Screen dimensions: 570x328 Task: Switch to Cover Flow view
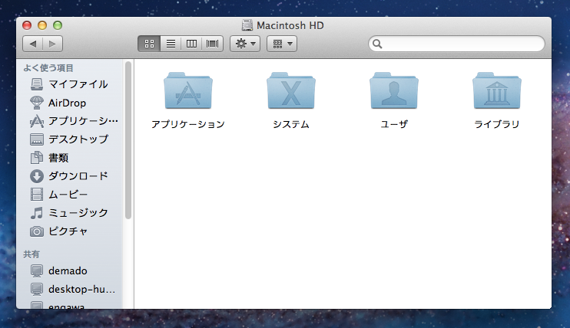[212, 44]
